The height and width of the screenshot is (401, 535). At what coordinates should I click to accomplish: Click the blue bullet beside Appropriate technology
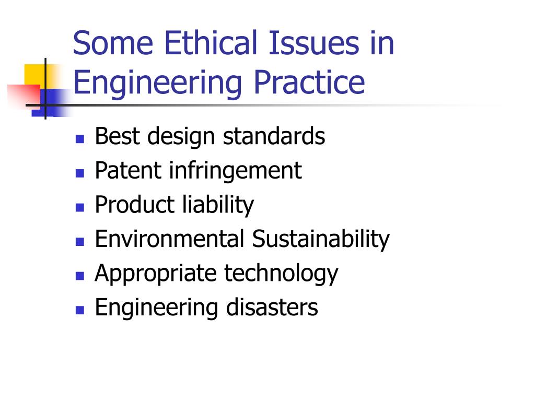click(x=80, y=276)
